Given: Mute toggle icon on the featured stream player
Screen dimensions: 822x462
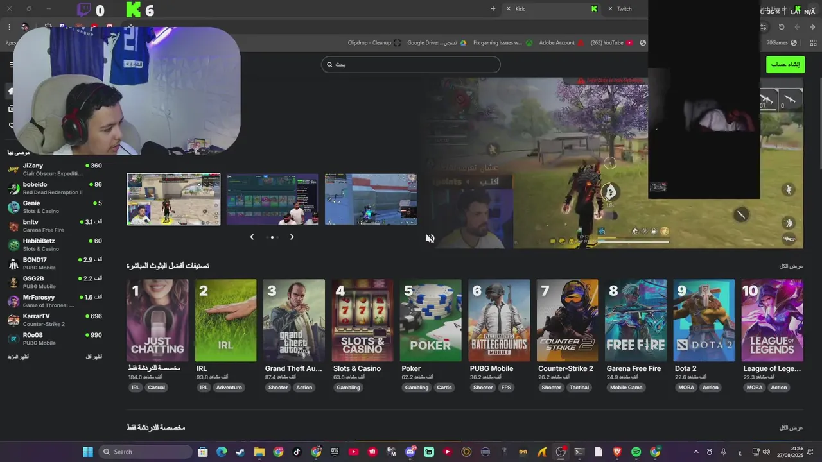Looking at the screenshot, I should (x=430, y=238).
